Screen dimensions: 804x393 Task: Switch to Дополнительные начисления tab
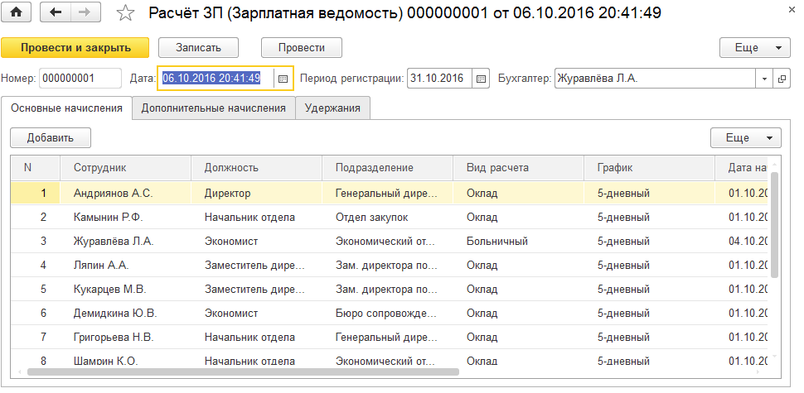pyautogui.click(x=213, y=108)
